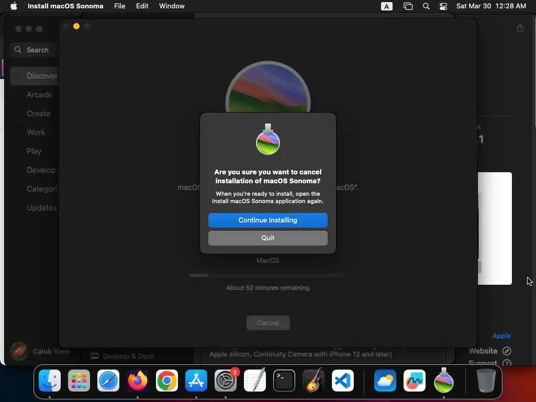Open Spotlight search in menu bar
The height and width of the screenshot is (402, 536).
(x=426, y=6)
